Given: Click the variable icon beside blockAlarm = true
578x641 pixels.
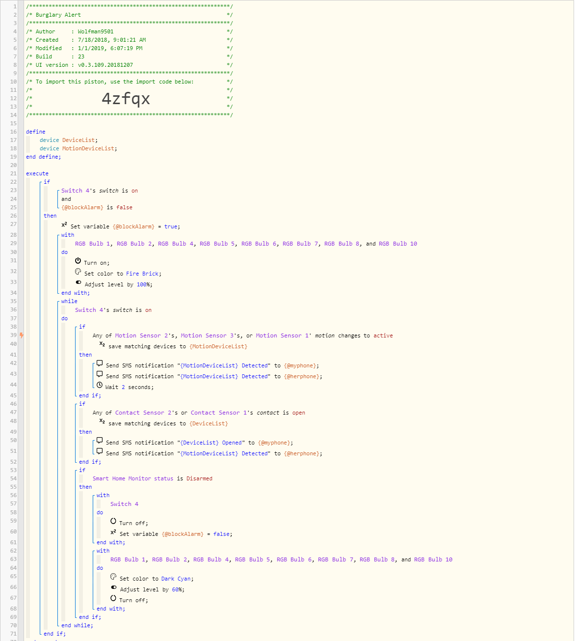Looking at the screenshot, I should [64, 224].
